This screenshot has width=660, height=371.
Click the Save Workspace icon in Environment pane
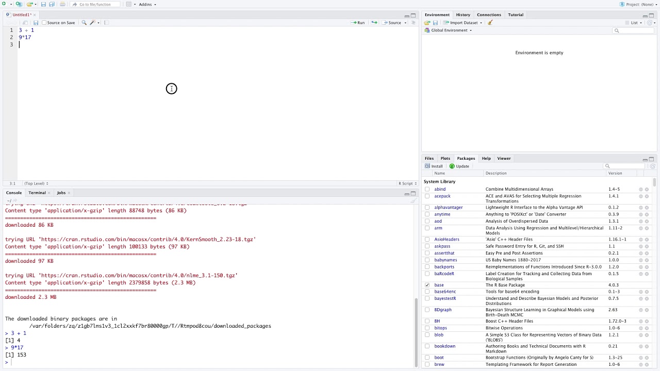435,23
